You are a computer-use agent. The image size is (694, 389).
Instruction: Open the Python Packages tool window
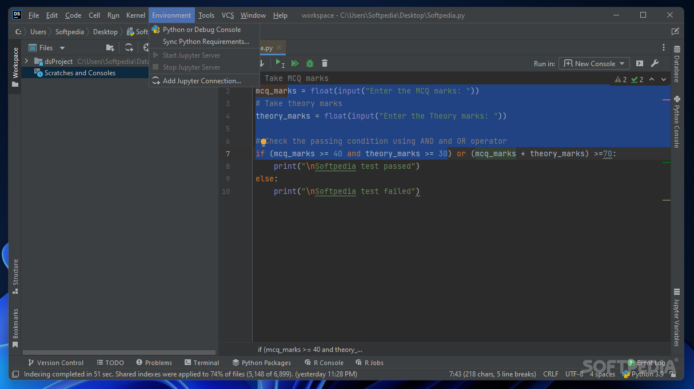point(261,363)
